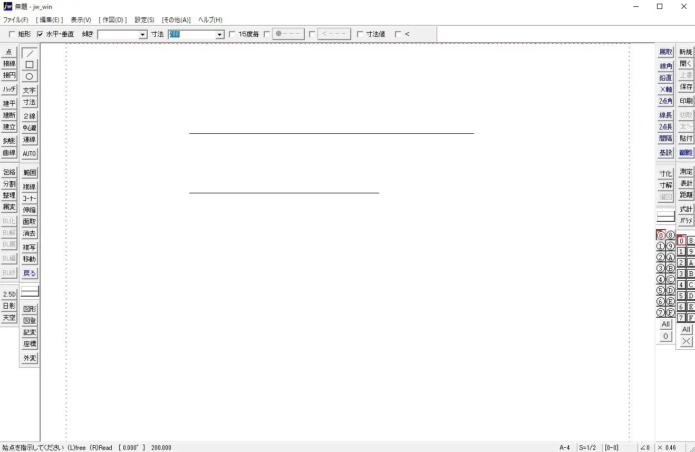The image size is (695, 452).
Task: Open the [編集(E)] menu
Action: point(50,20)
